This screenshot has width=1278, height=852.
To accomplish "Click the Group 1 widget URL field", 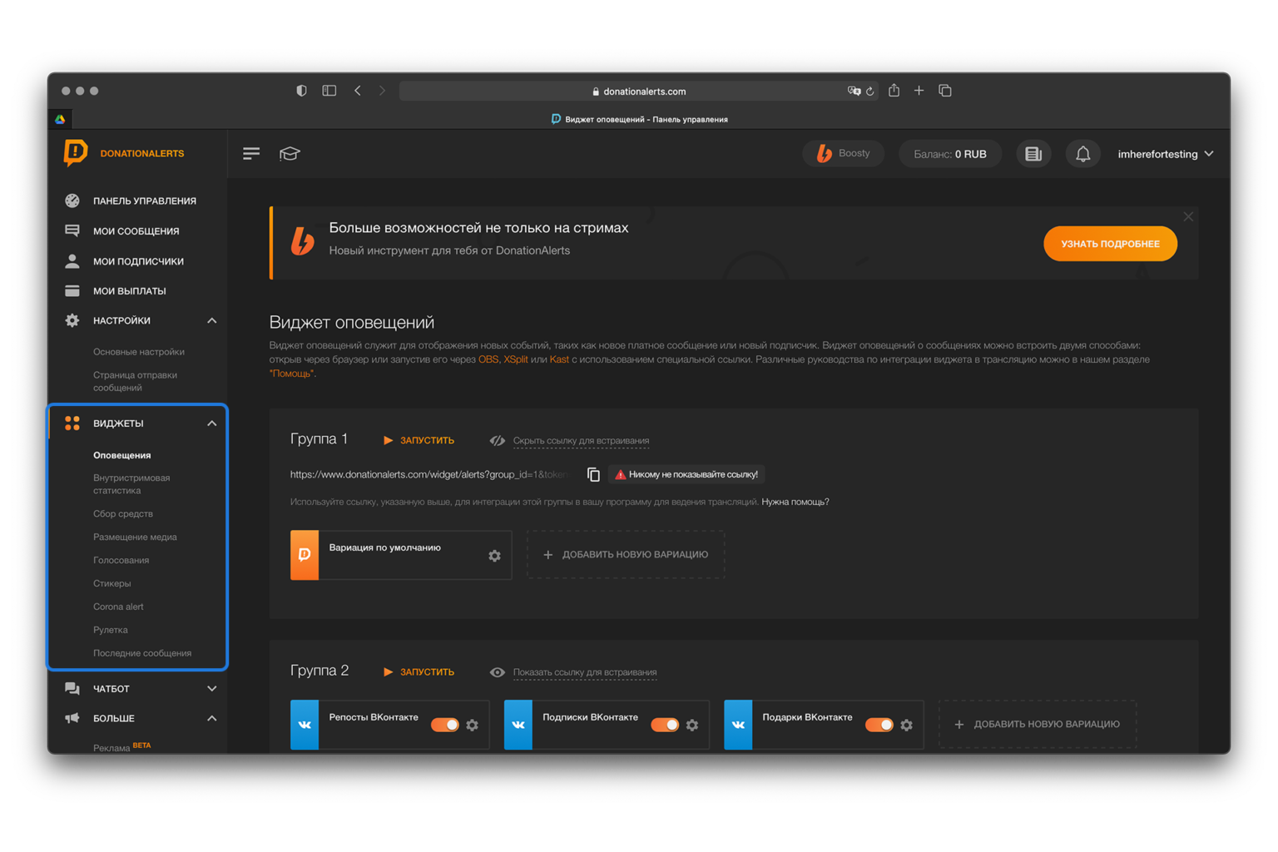I will tap(430, 474).
